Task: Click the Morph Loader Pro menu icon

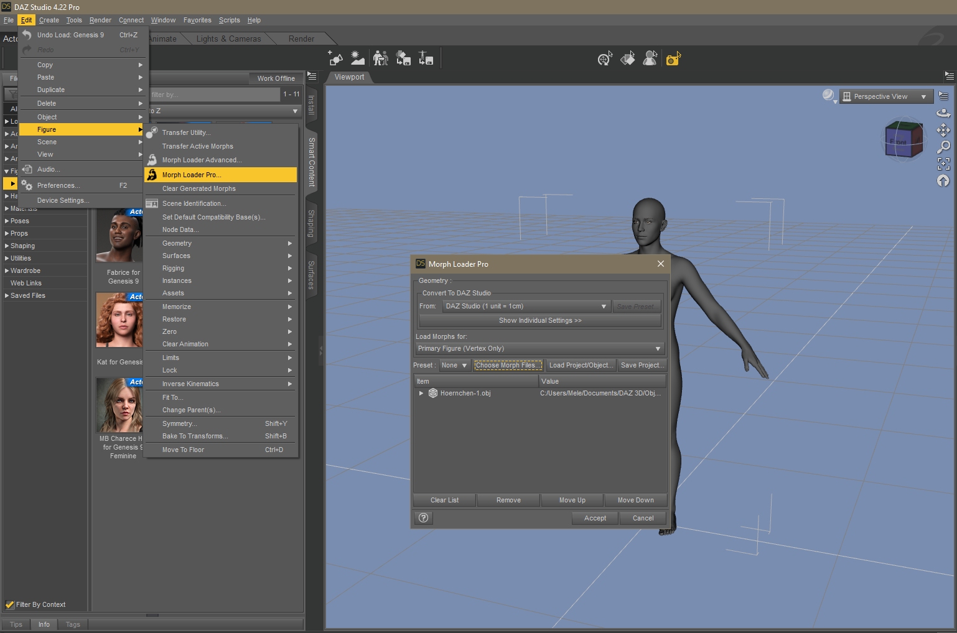Action: (x=152, y=175)
